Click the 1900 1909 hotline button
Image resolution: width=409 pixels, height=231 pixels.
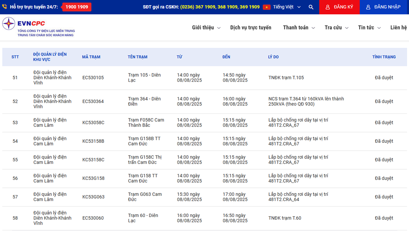77,7
